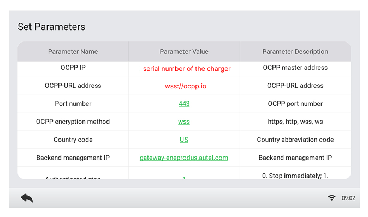
Task: Select the Parameter Description column header
Action: (x=295, y=52)
